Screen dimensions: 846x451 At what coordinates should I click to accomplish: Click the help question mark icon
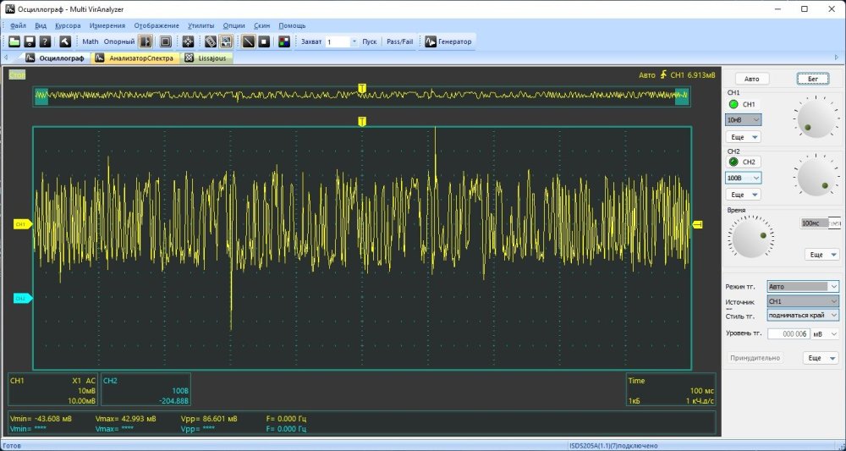click(x=45, y=41)
